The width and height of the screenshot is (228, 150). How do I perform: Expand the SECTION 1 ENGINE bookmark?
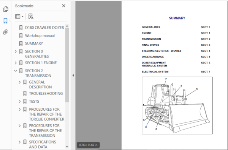pos(16,63)
